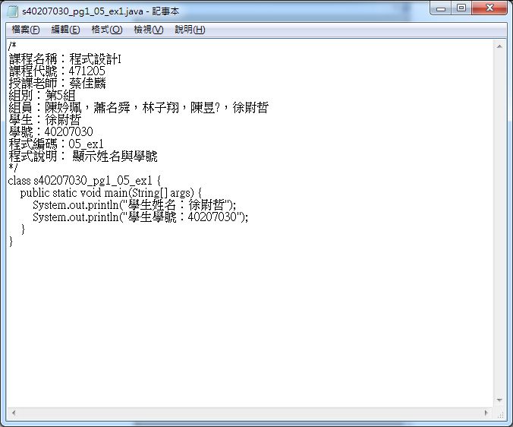Viewport: 513px width, 427px height.
Task: Place cursor in line 課程名稱：程式設計I
Action: (x=65, y=59)
